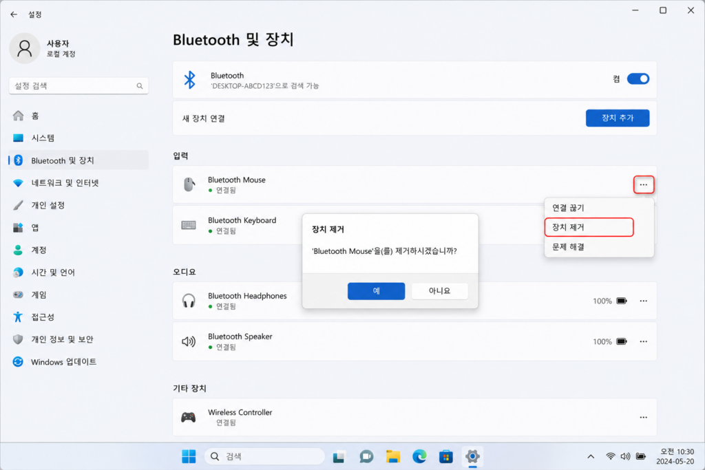Open 시간 및 언어 in the sidebar
Viewport: 705px width, 470px height.
(78, 273)
